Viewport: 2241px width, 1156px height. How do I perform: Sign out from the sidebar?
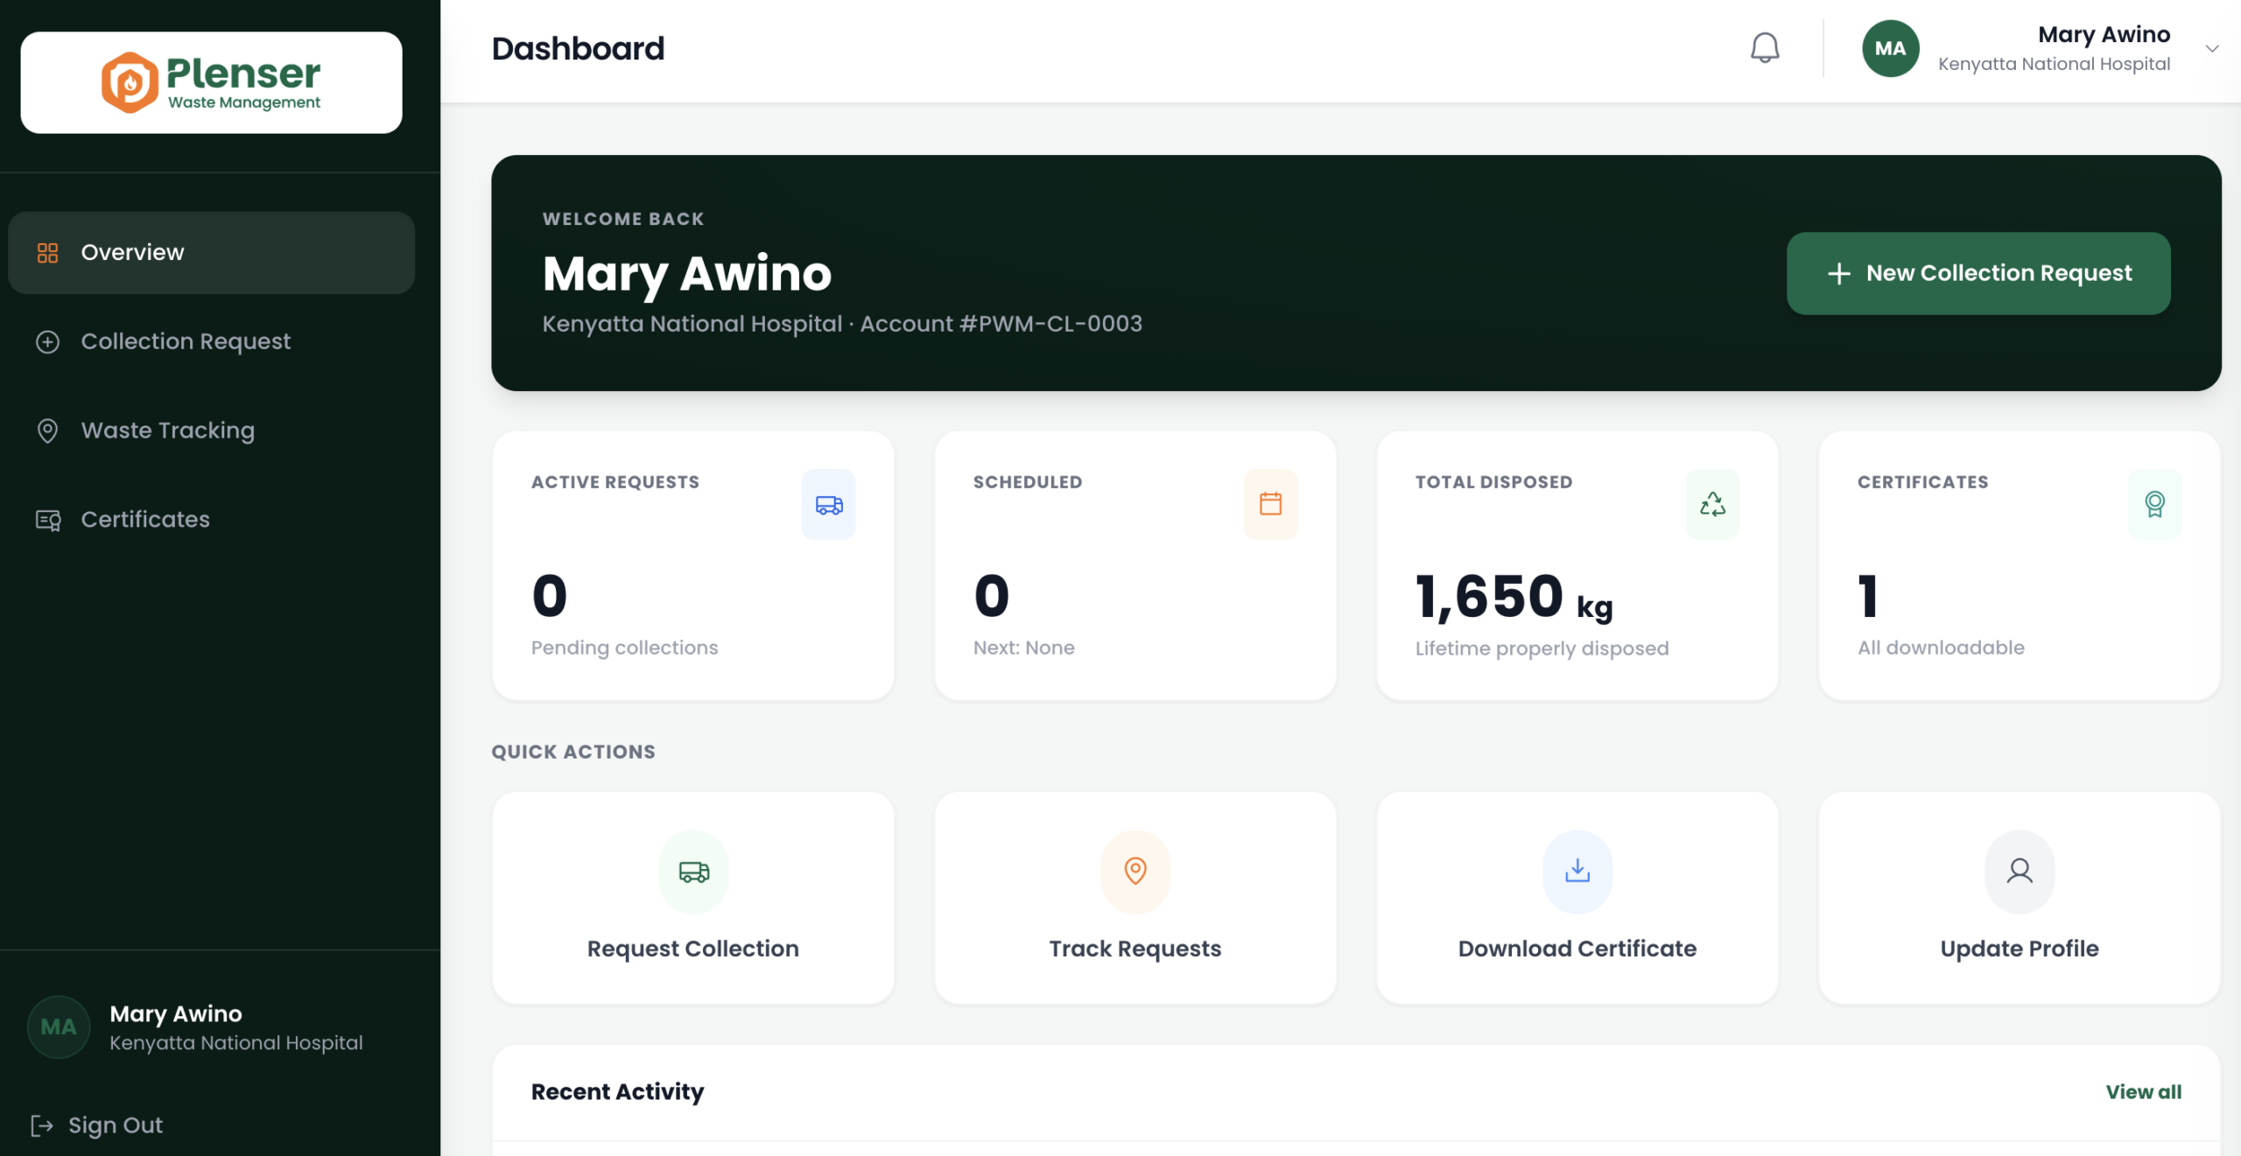(96, 1125)
